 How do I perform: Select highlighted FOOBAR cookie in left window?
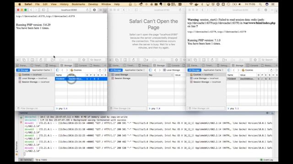click(x=81, y=79)
